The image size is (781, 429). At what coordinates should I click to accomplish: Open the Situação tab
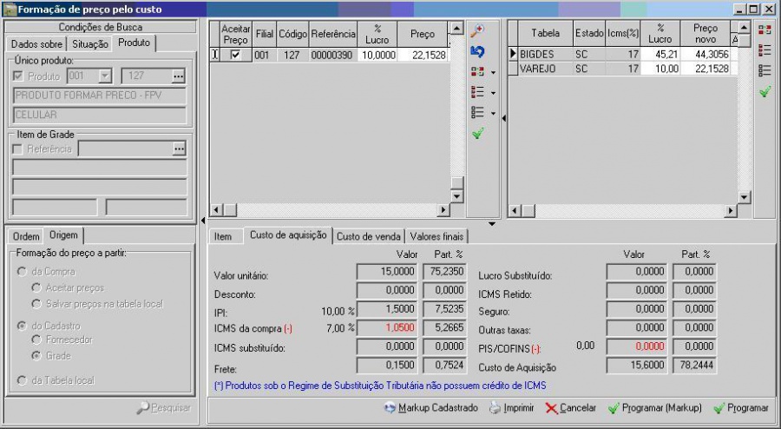90,43
